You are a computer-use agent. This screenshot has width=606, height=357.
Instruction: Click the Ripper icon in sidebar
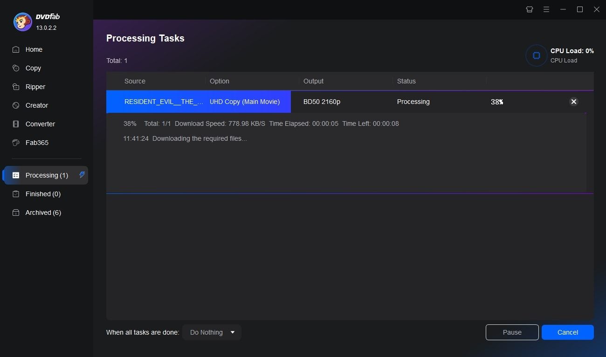[16, 87]
